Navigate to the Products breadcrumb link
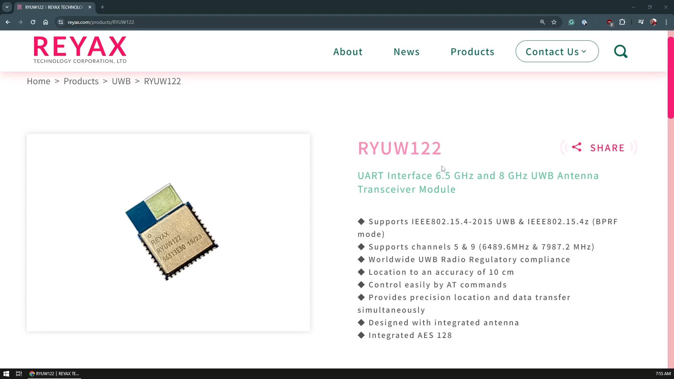 (x=81, y=81)
